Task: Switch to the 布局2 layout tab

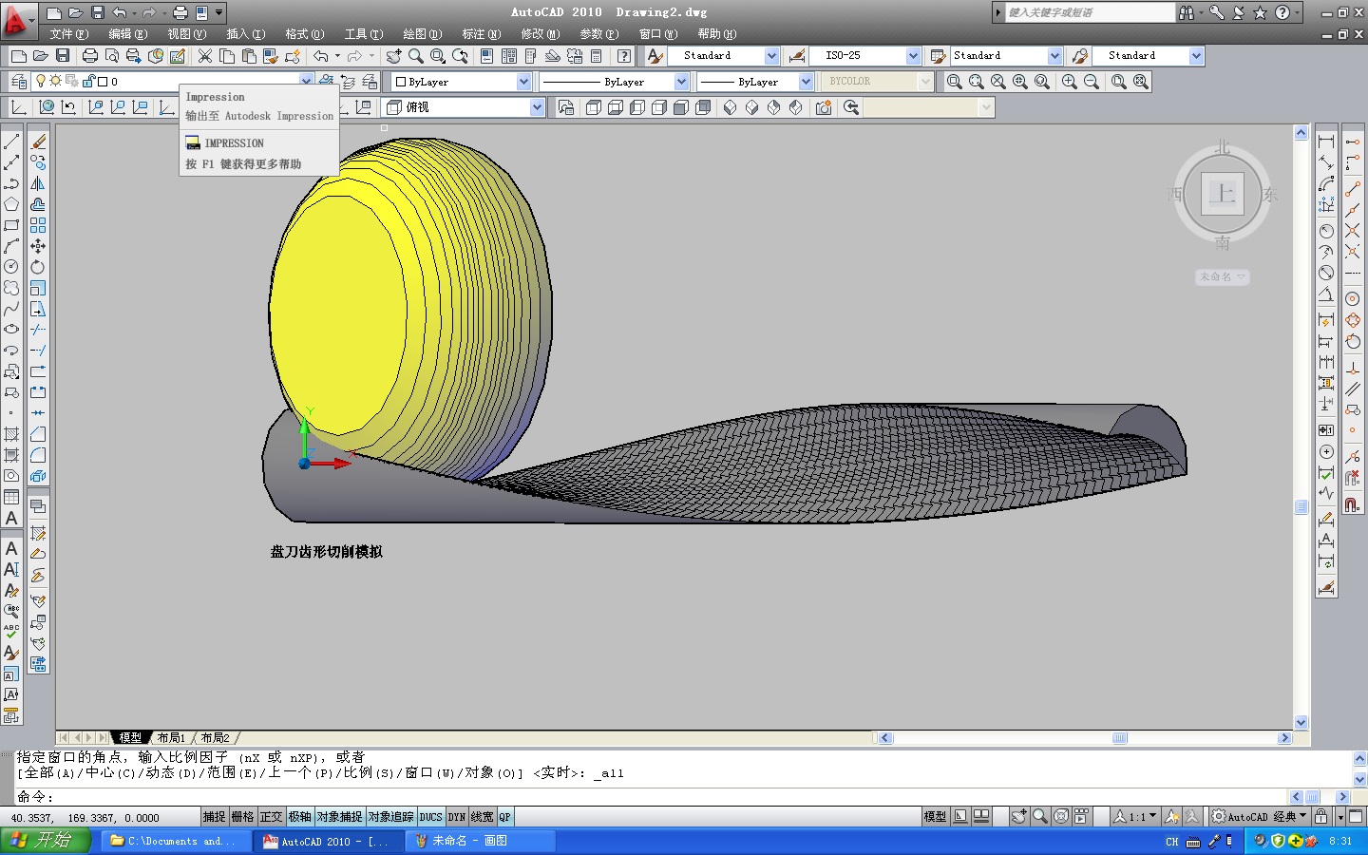Action: click(215, 738)
